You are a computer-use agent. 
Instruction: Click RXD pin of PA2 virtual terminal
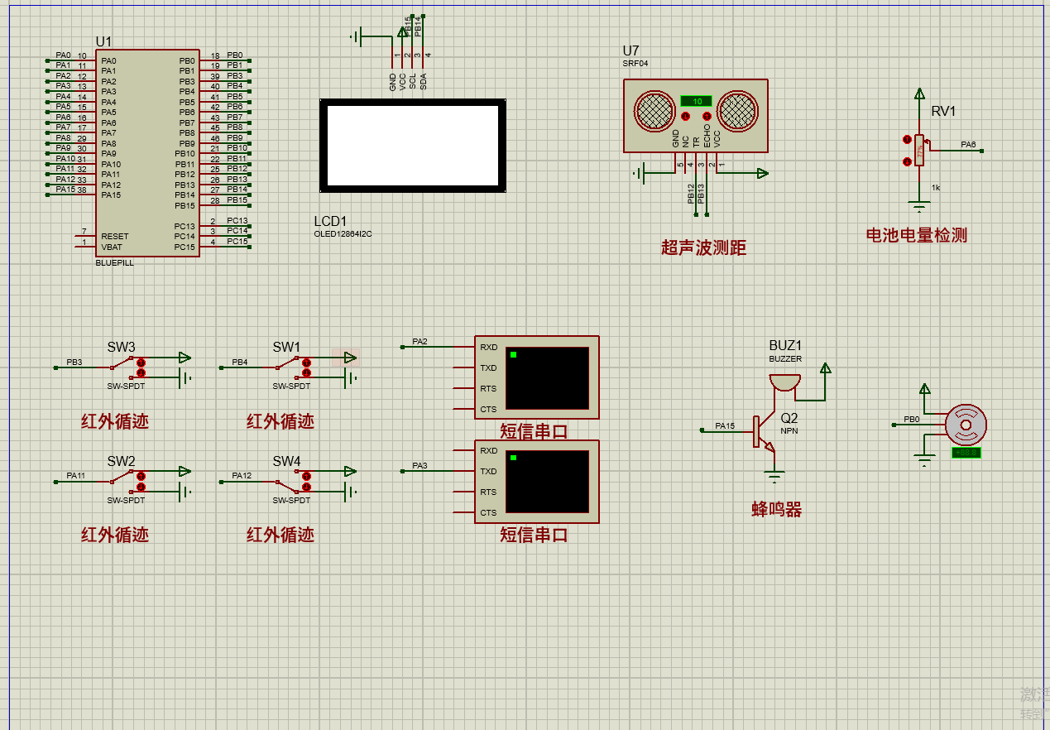[x=488, y=348]
